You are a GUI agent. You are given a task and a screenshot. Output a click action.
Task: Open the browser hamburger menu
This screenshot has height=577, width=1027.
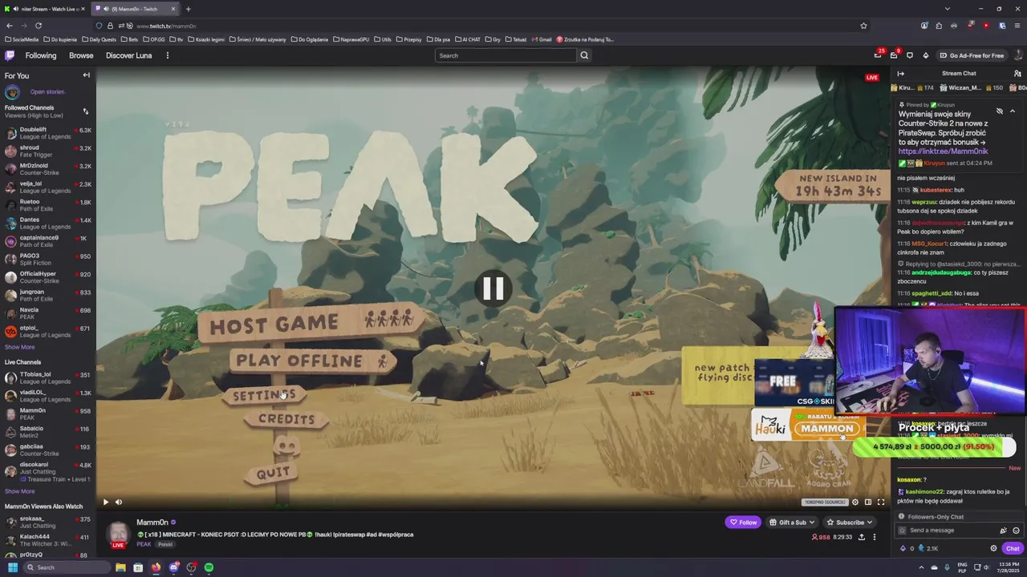tap(1017, 26)
